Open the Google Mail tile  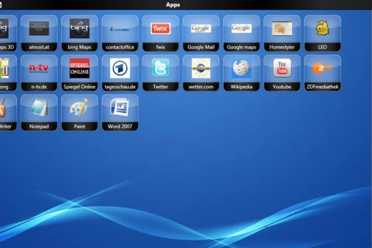201,33
